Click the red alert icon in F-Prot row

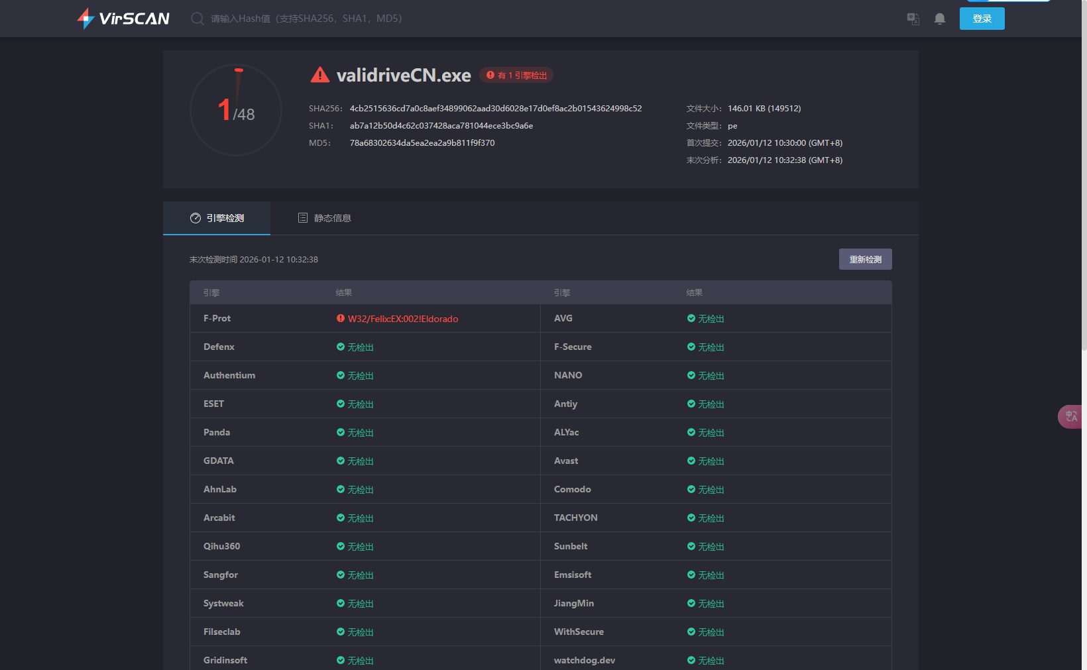click(x=341, y=318)
